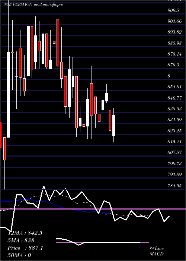The height and width of the screenshot is (261, 186).
Task: Click the last white candlestick on the chart
Action: point(114,125)
